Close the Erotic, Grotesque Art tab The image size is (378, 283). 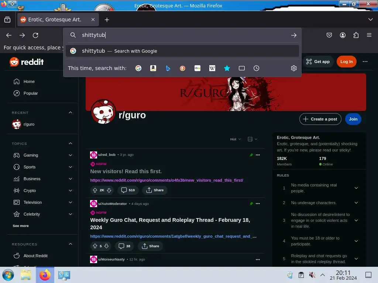(x=93, y=20)
